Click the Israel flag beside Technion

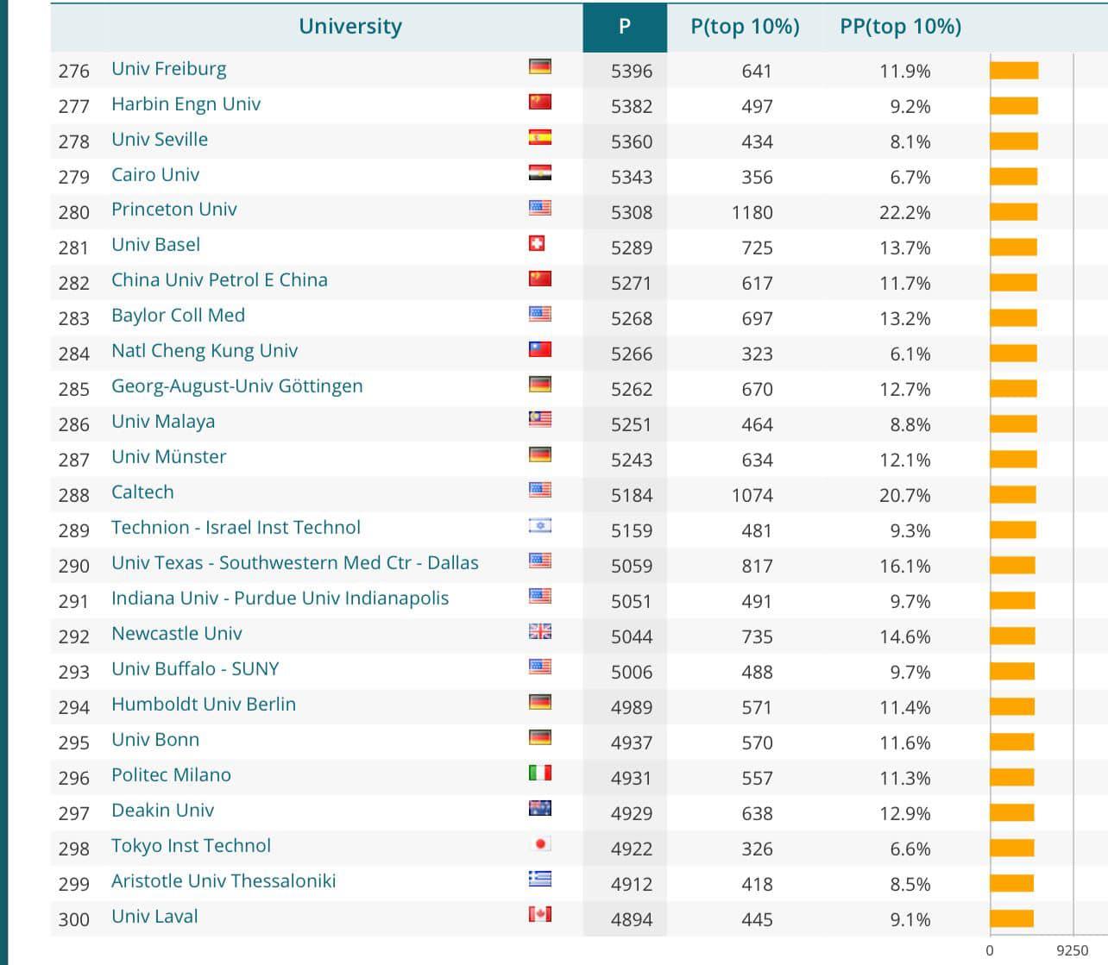pyautogui.click(x=539, y=526)
